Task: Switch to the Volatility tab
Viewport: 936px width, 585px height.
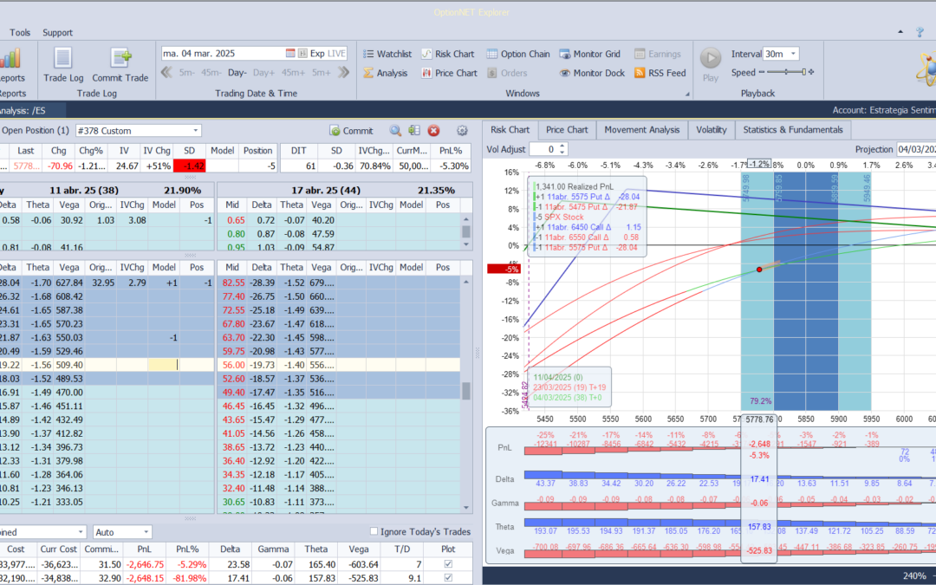Action: click(712, 129)
